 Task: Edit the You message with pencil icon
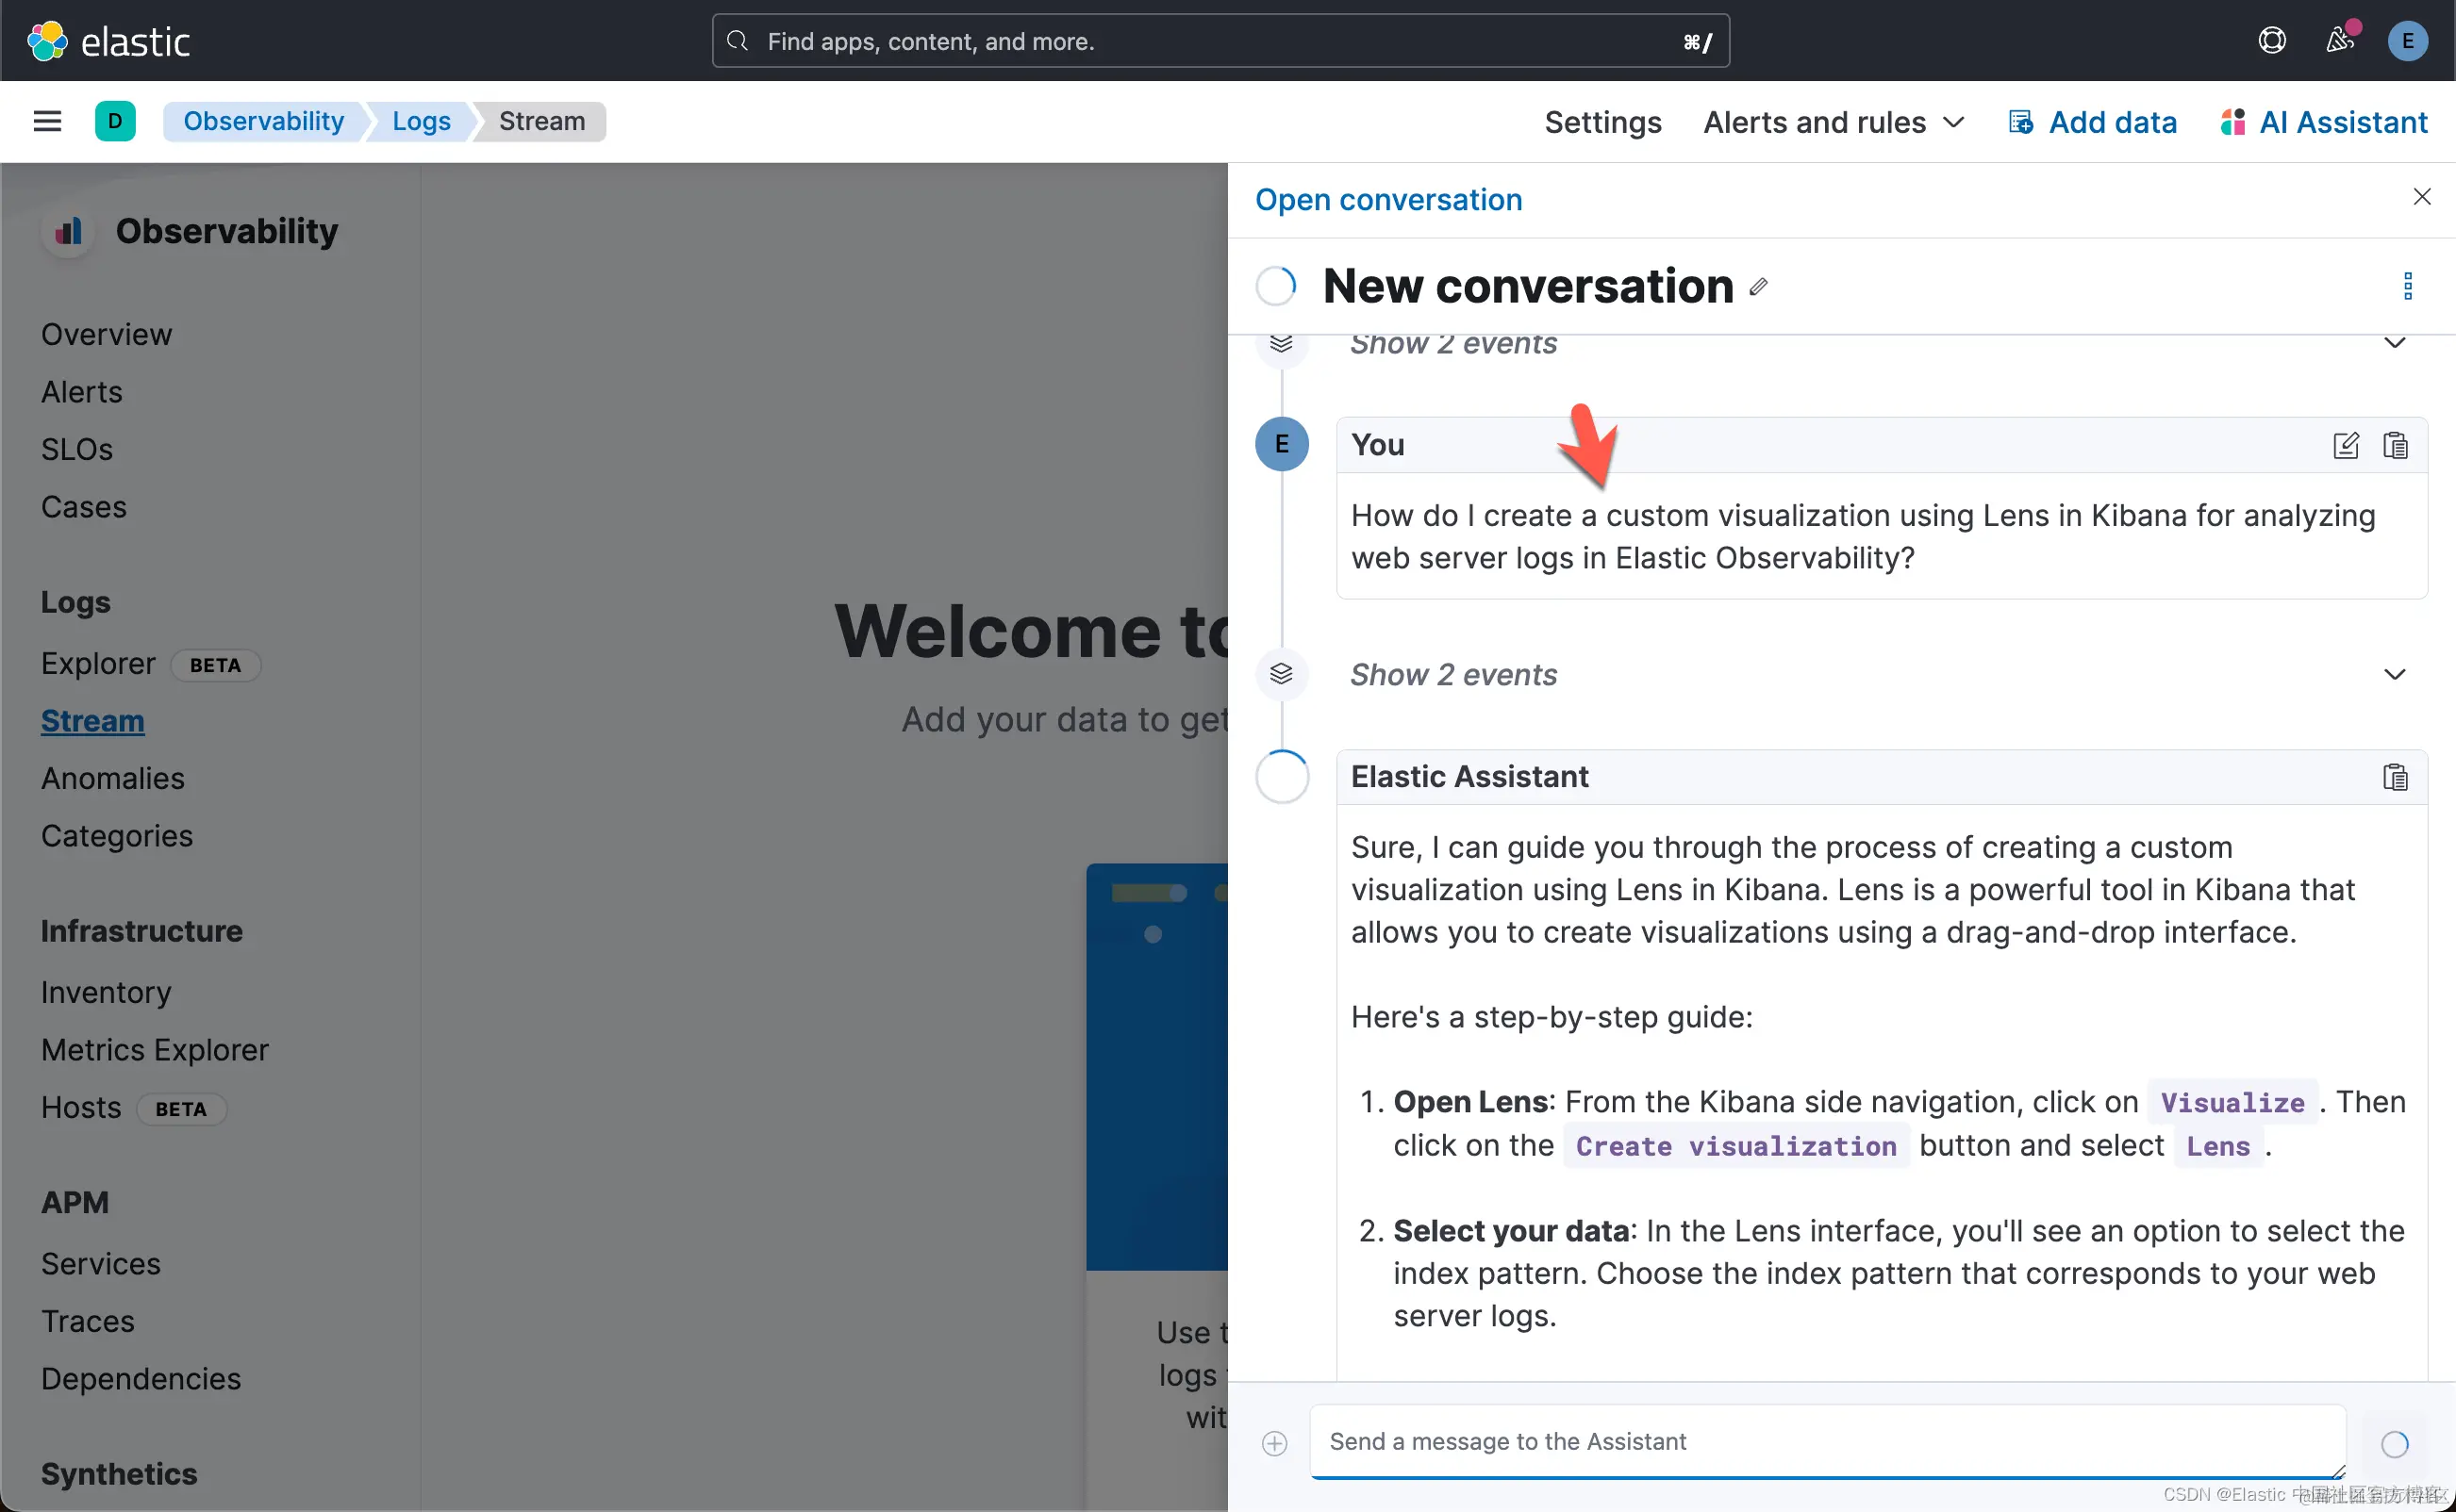tap(2345, 445)
